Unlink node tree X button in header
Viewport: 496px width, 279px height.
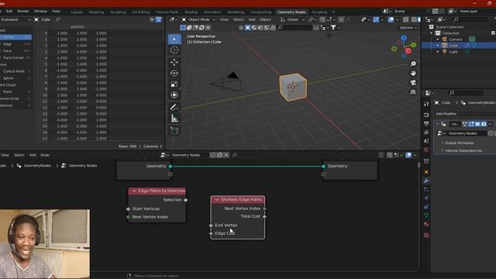226,155
